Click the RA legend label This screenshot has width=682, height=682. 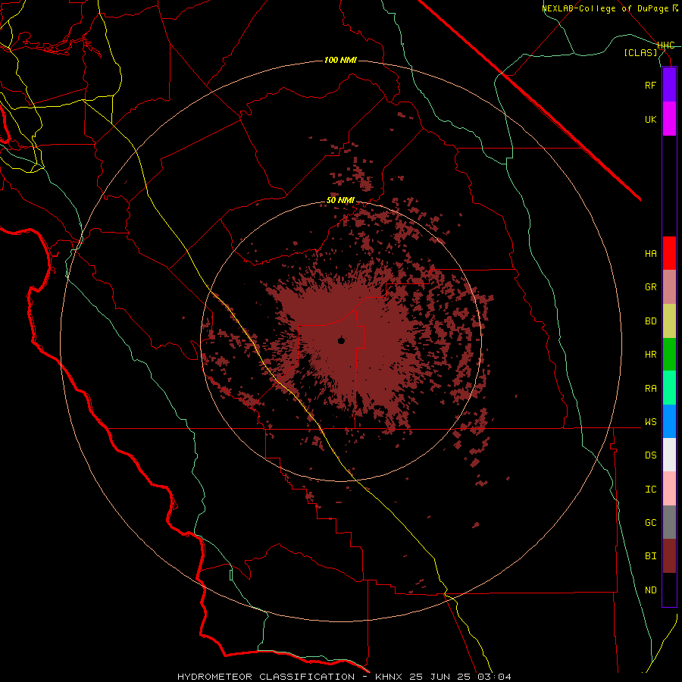tap(650, 389)
